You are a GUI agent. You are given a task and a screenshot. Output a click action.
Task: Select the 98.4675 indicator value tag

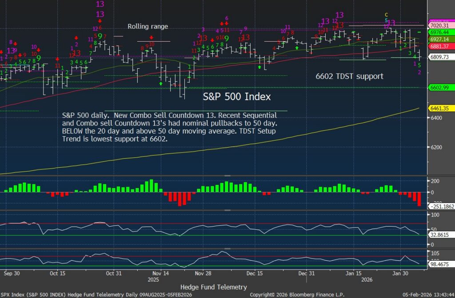(x=439, y=264)
